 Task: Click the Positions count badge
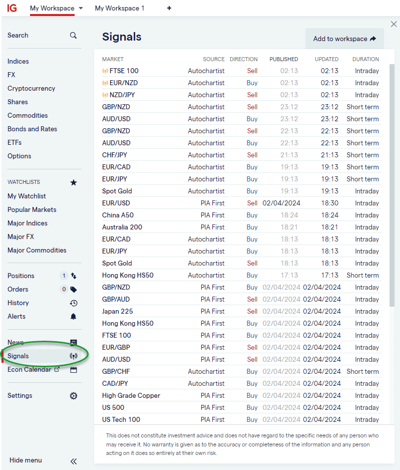(64, 276)
